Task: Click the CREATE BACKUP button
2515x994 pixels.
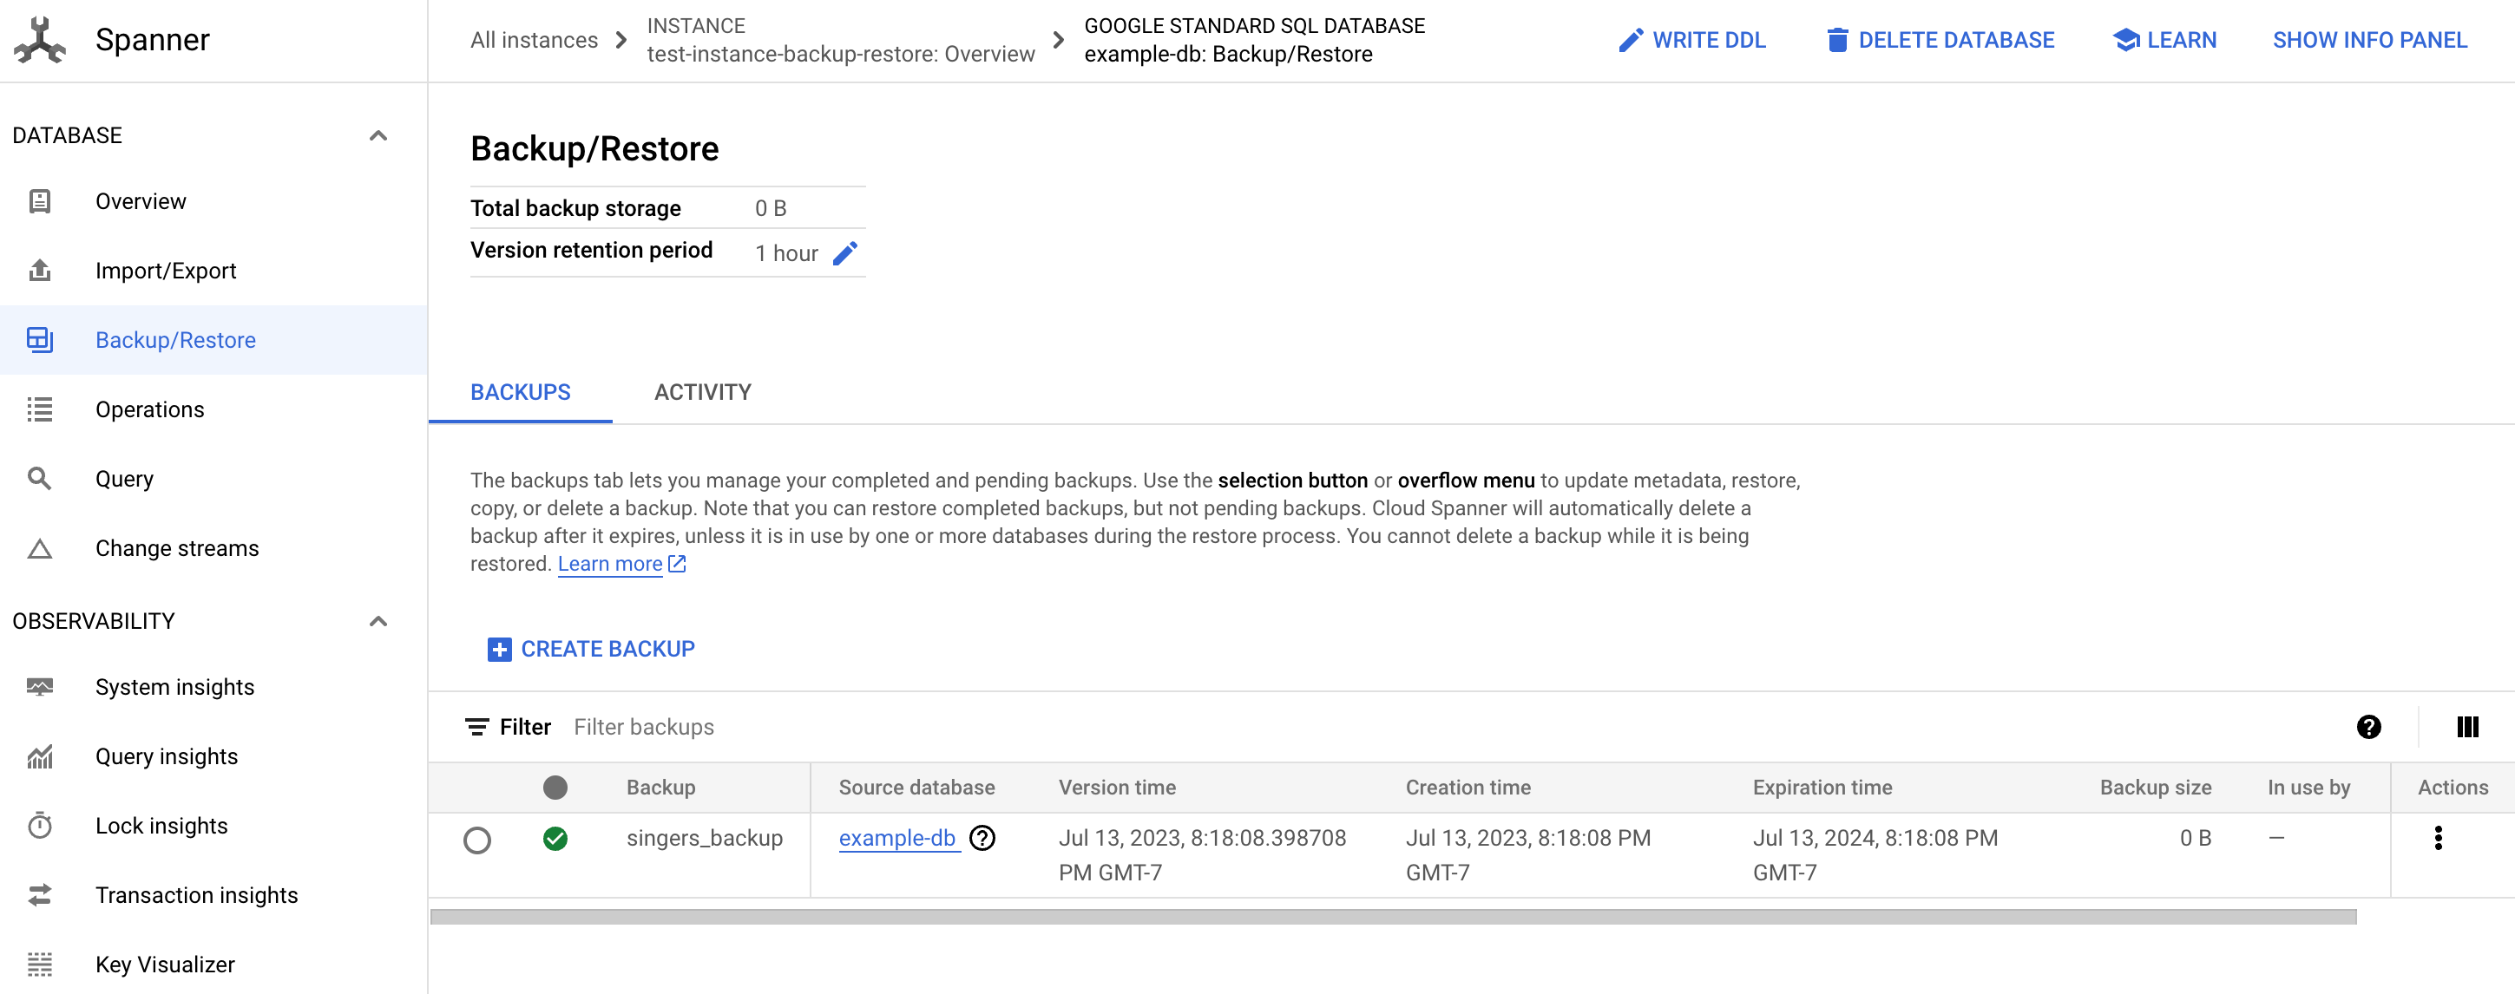Action: (x=592, y=648)
